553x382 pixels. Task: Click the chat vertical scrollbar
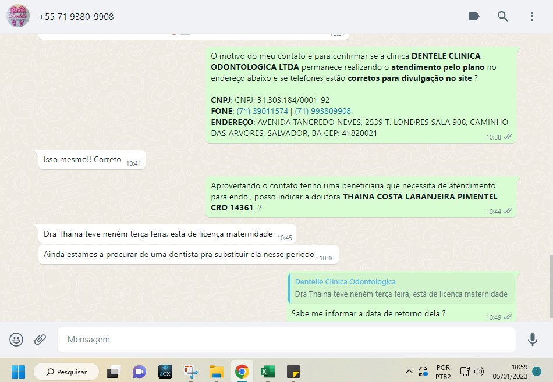pos(551,286)
